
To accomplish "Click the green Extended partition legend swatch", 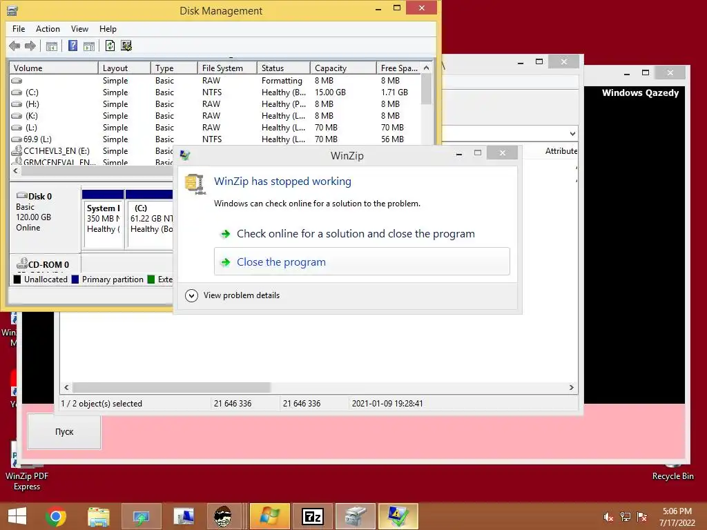I will (151, 279).
